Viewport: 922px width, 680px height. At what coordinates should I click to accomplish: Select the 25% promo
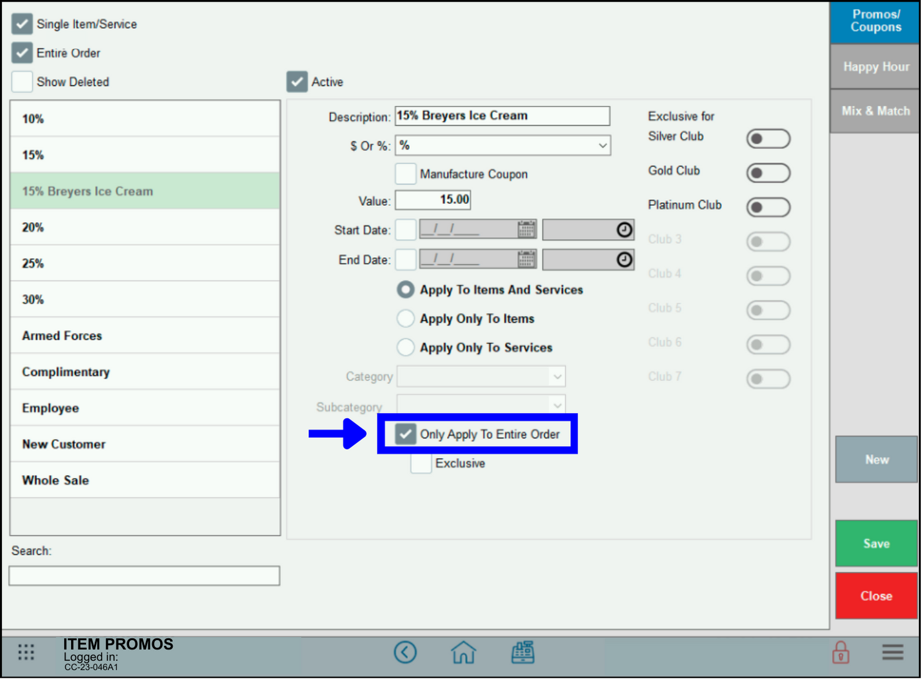point(145,263)
